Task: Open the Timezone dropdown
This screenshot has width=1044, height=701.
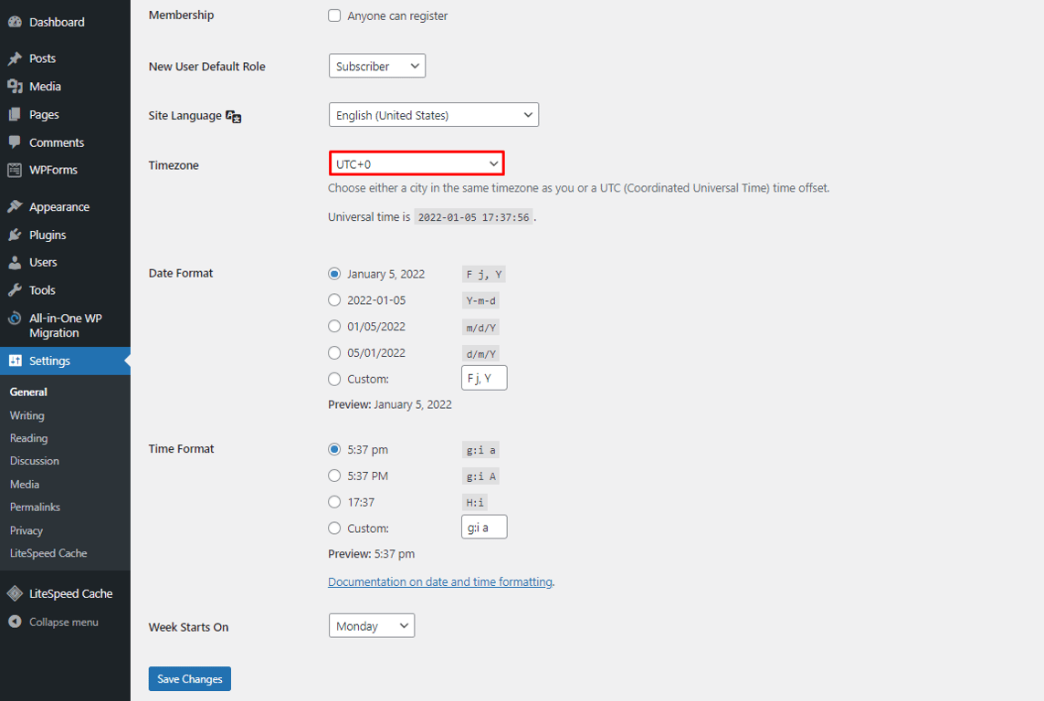Action: click(x=416, y=162)
